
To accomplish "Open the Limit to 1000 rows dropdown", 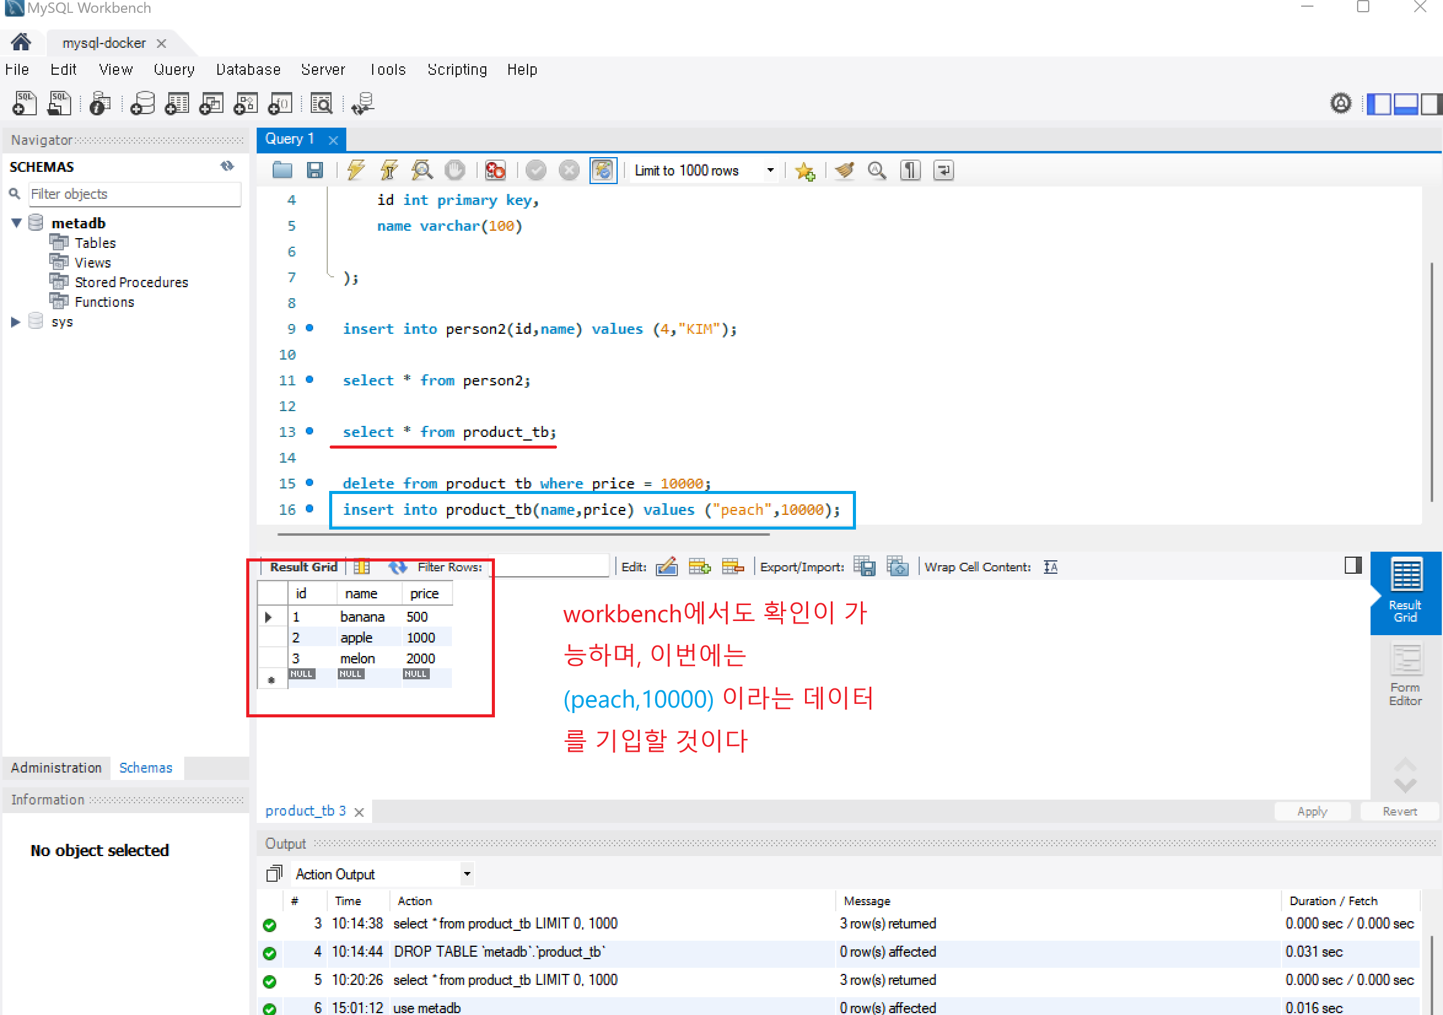I will coord(770,170).
